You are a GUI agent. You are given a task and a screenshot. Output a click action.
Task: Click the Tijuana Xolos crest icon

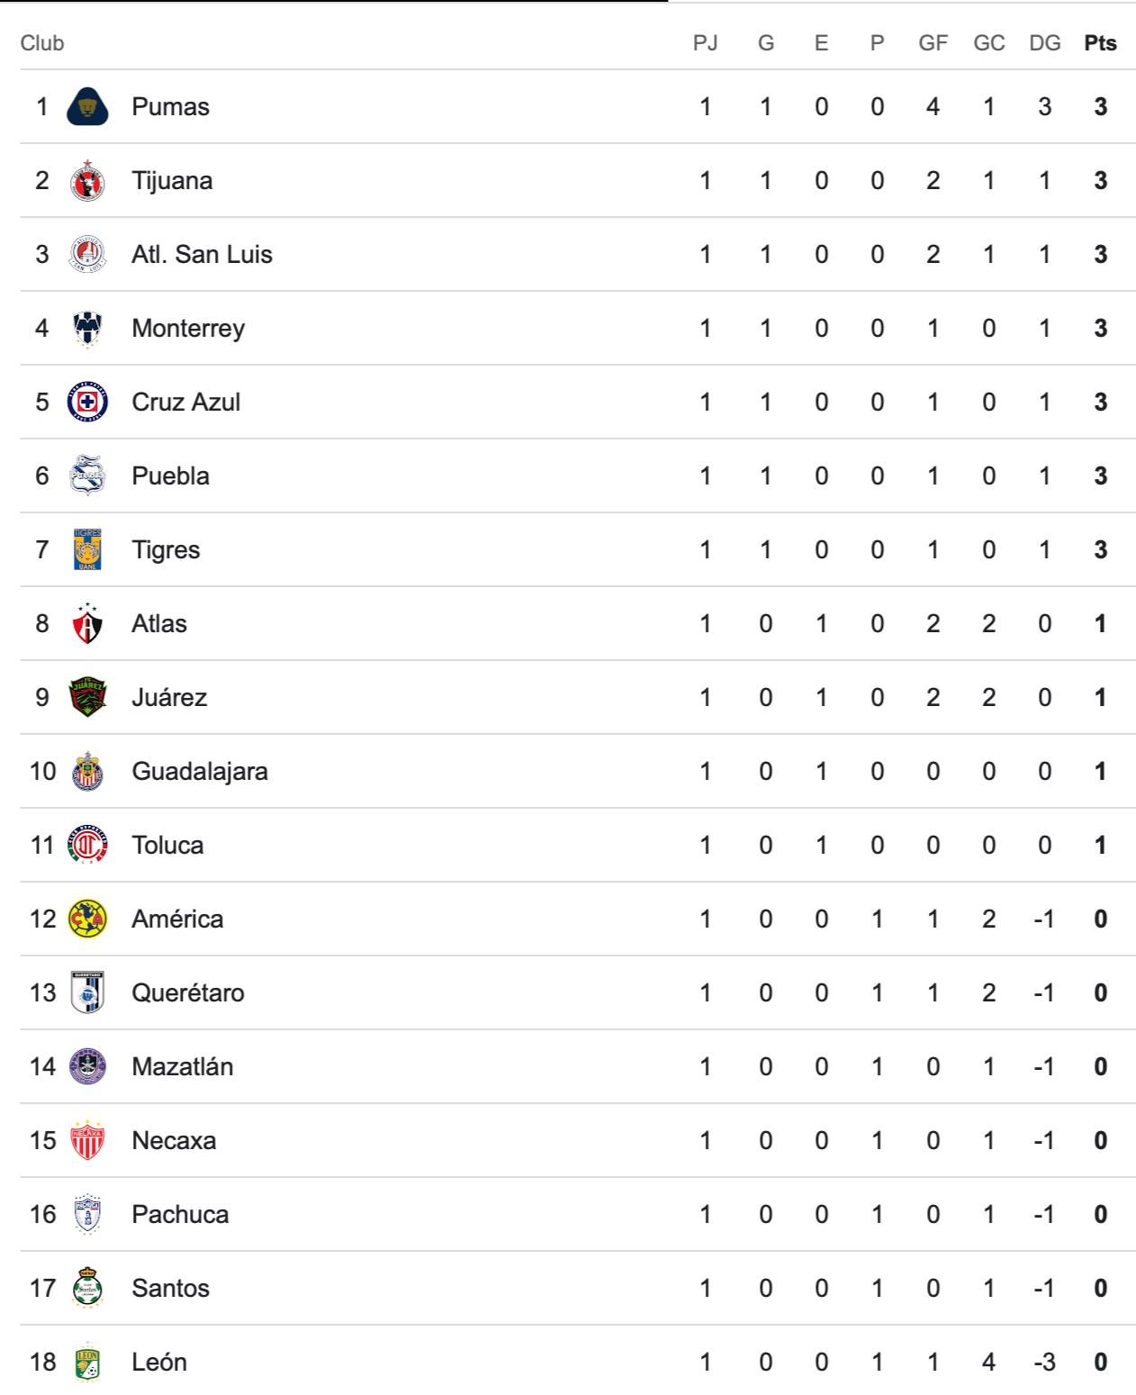[x=87, y=180]
